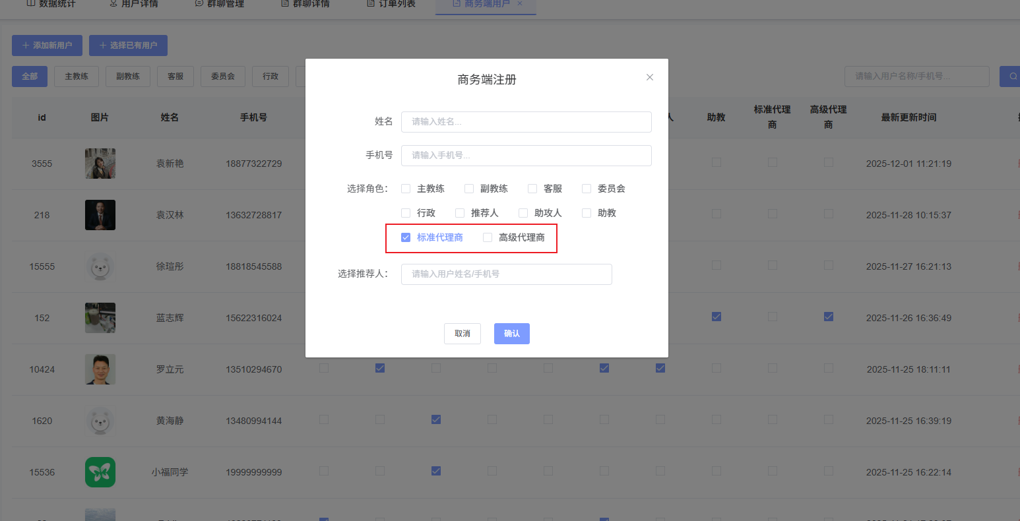Click the search magnifier icon
The width and height of the screenshot is (1020, 521).
coord(1013,77)
